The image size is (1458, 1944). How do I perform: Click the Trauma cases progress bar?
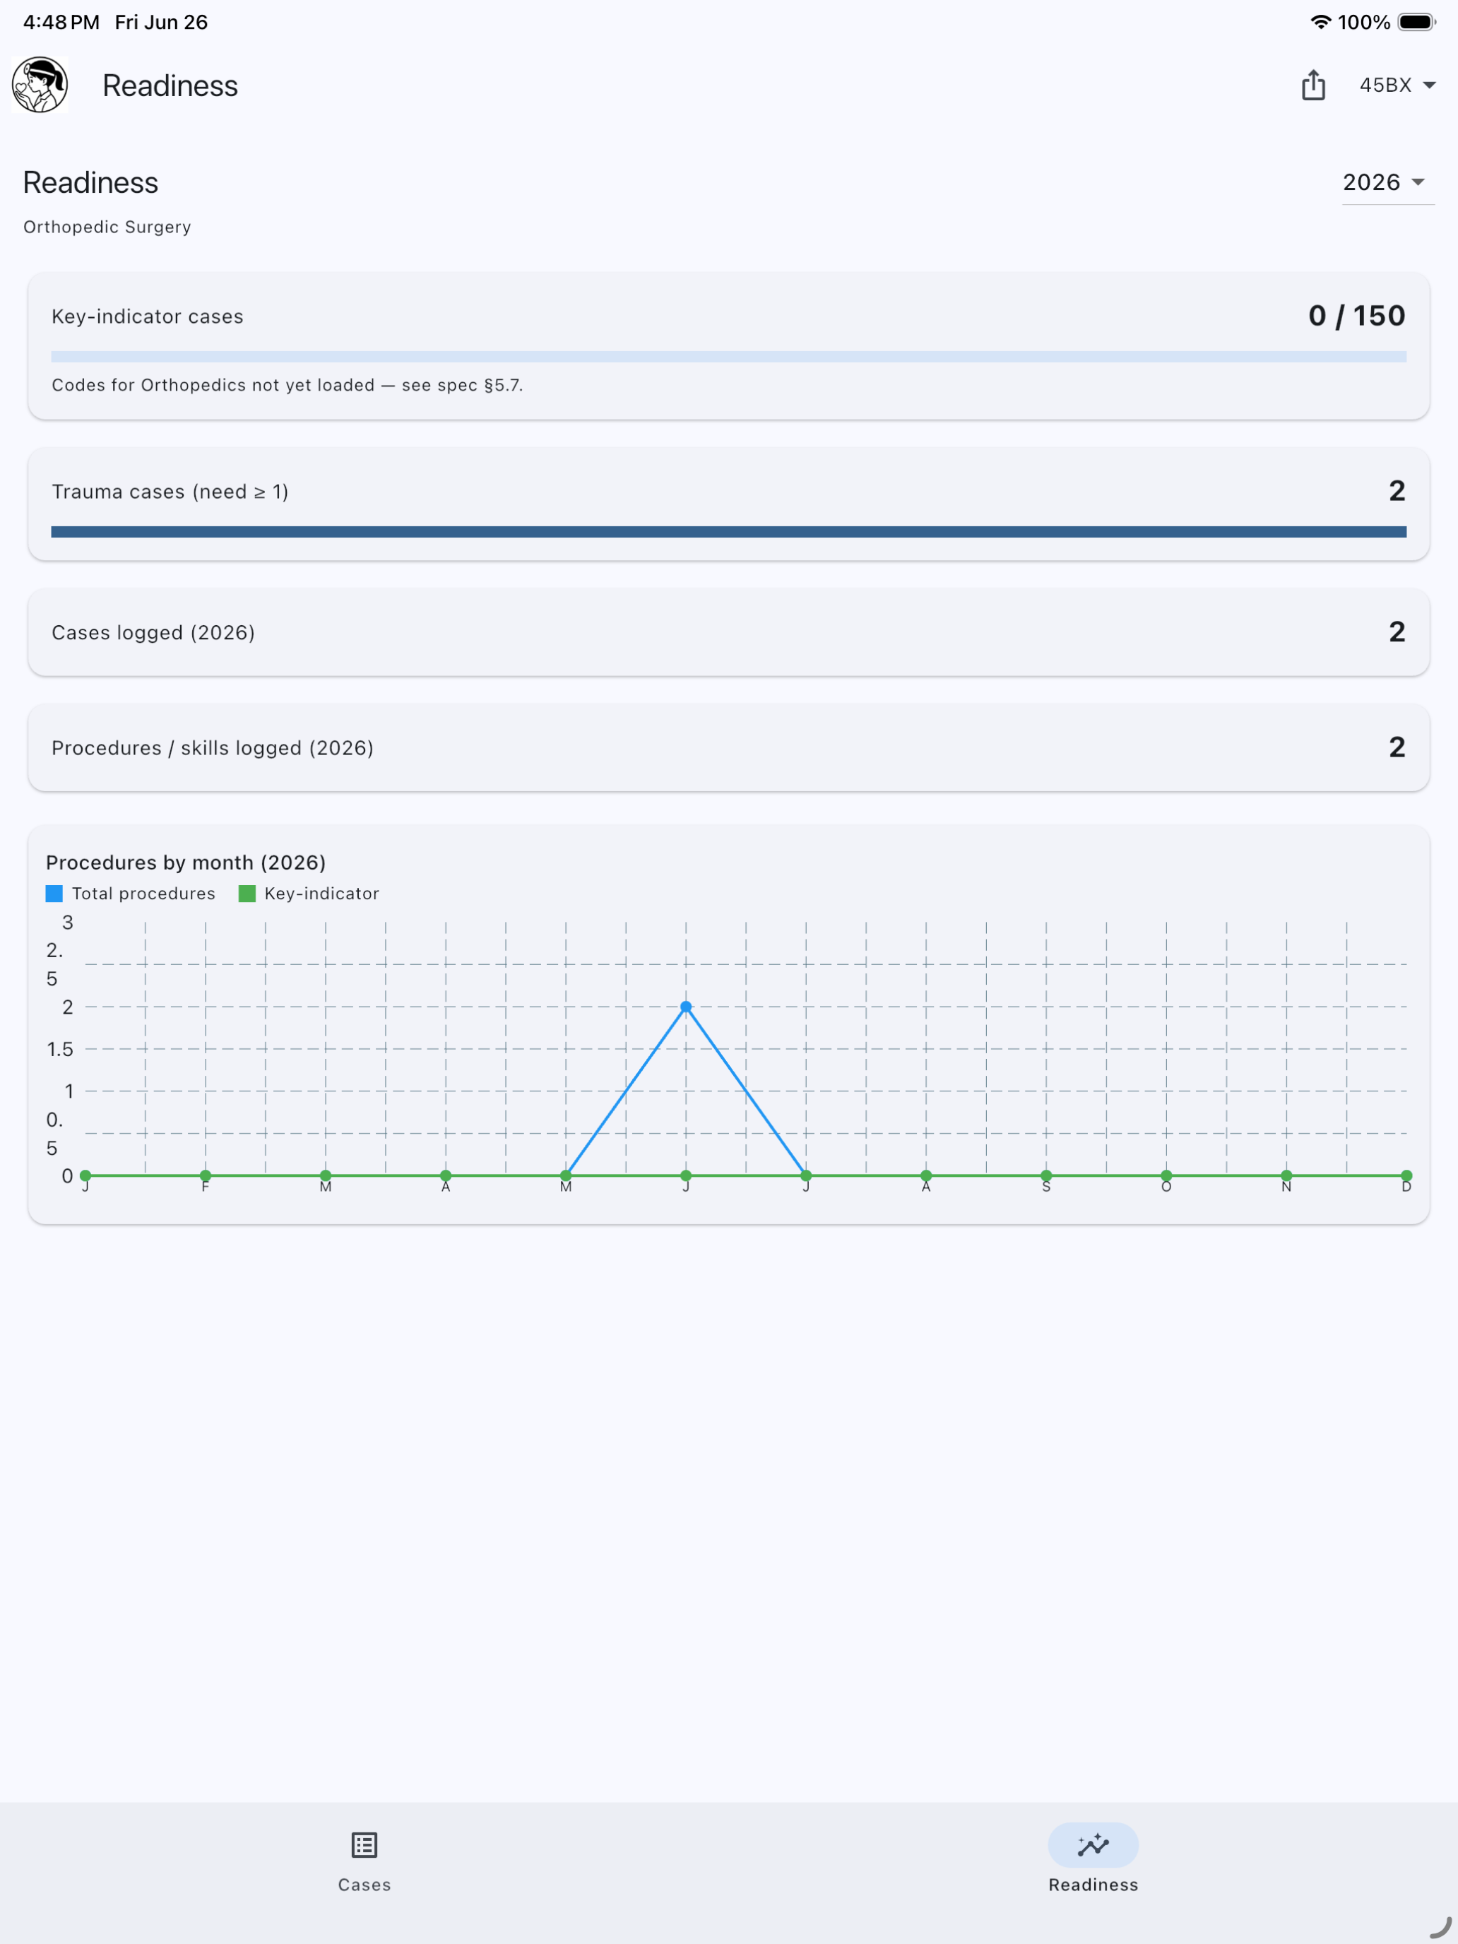click(x=728, y=532)
